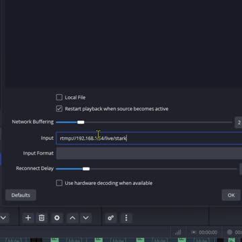This screenshot has width=242, height=242.
Task: Click into the empty Input Format field
Action: pyautogui.click(x=149, y=153)
